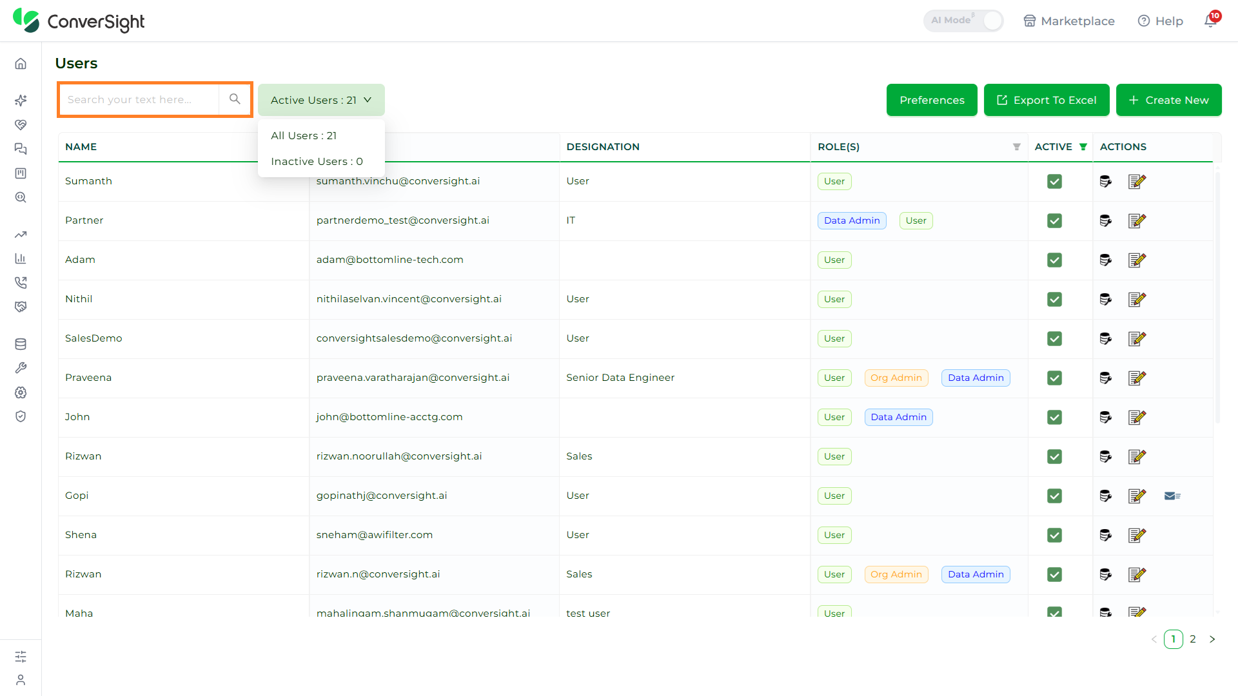Uncheck Active checkbox for Sumanth
Screen dimensions: 1238x696
tap(1055, 182)
